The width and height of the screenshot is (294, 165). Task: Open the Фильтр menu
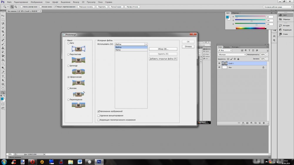76,2
